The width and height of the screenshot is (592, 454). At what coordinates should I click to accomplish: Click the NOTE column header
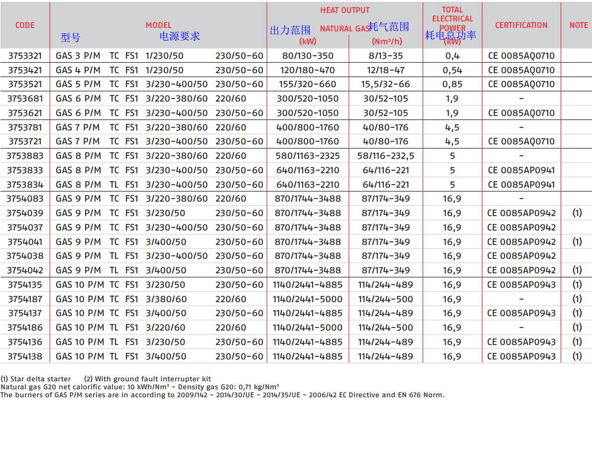pyautogui.click(x=578, y=25)
